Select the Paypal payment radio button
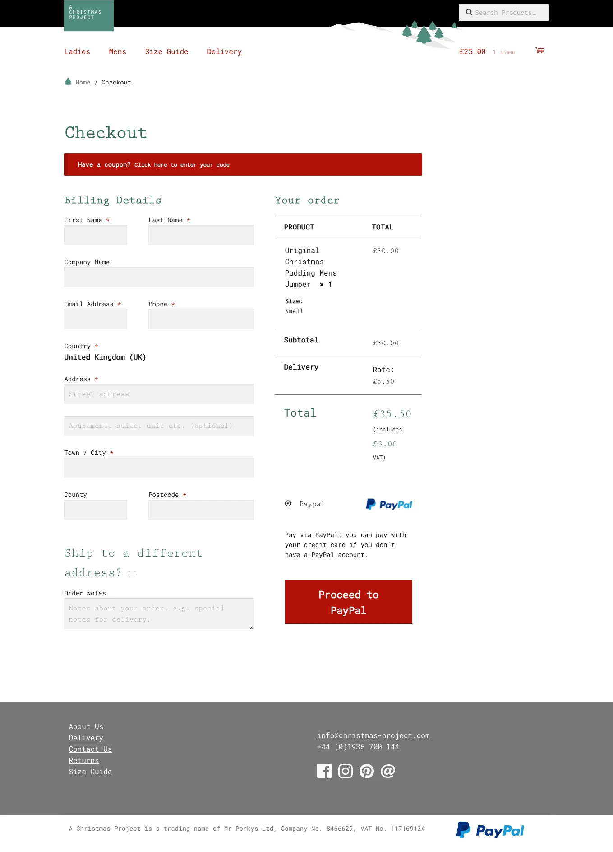The height and width of the screenshot is (852, 613). pyautogui.click(x=288, y=504)
